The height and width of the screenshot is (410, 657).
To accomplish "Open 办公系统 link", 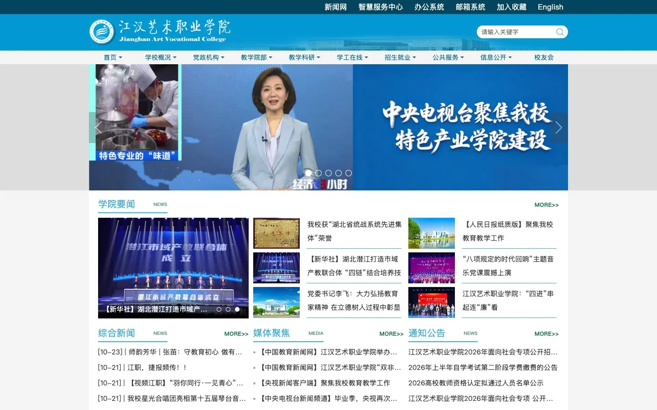I will click(x=429, y=7).
